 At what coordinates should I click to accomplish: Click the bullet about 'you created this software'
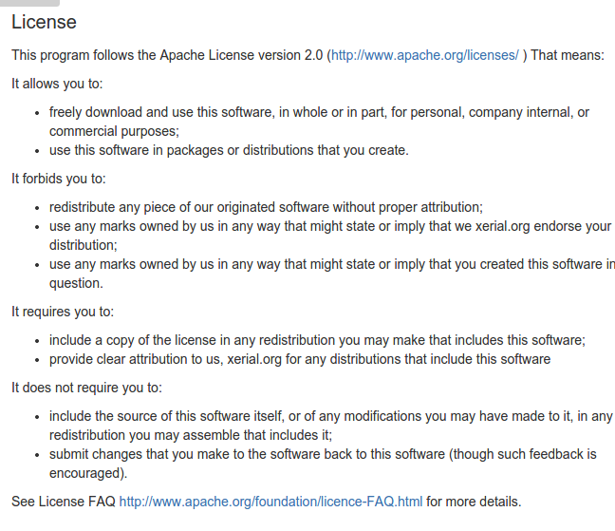click(x=332, y=274)
